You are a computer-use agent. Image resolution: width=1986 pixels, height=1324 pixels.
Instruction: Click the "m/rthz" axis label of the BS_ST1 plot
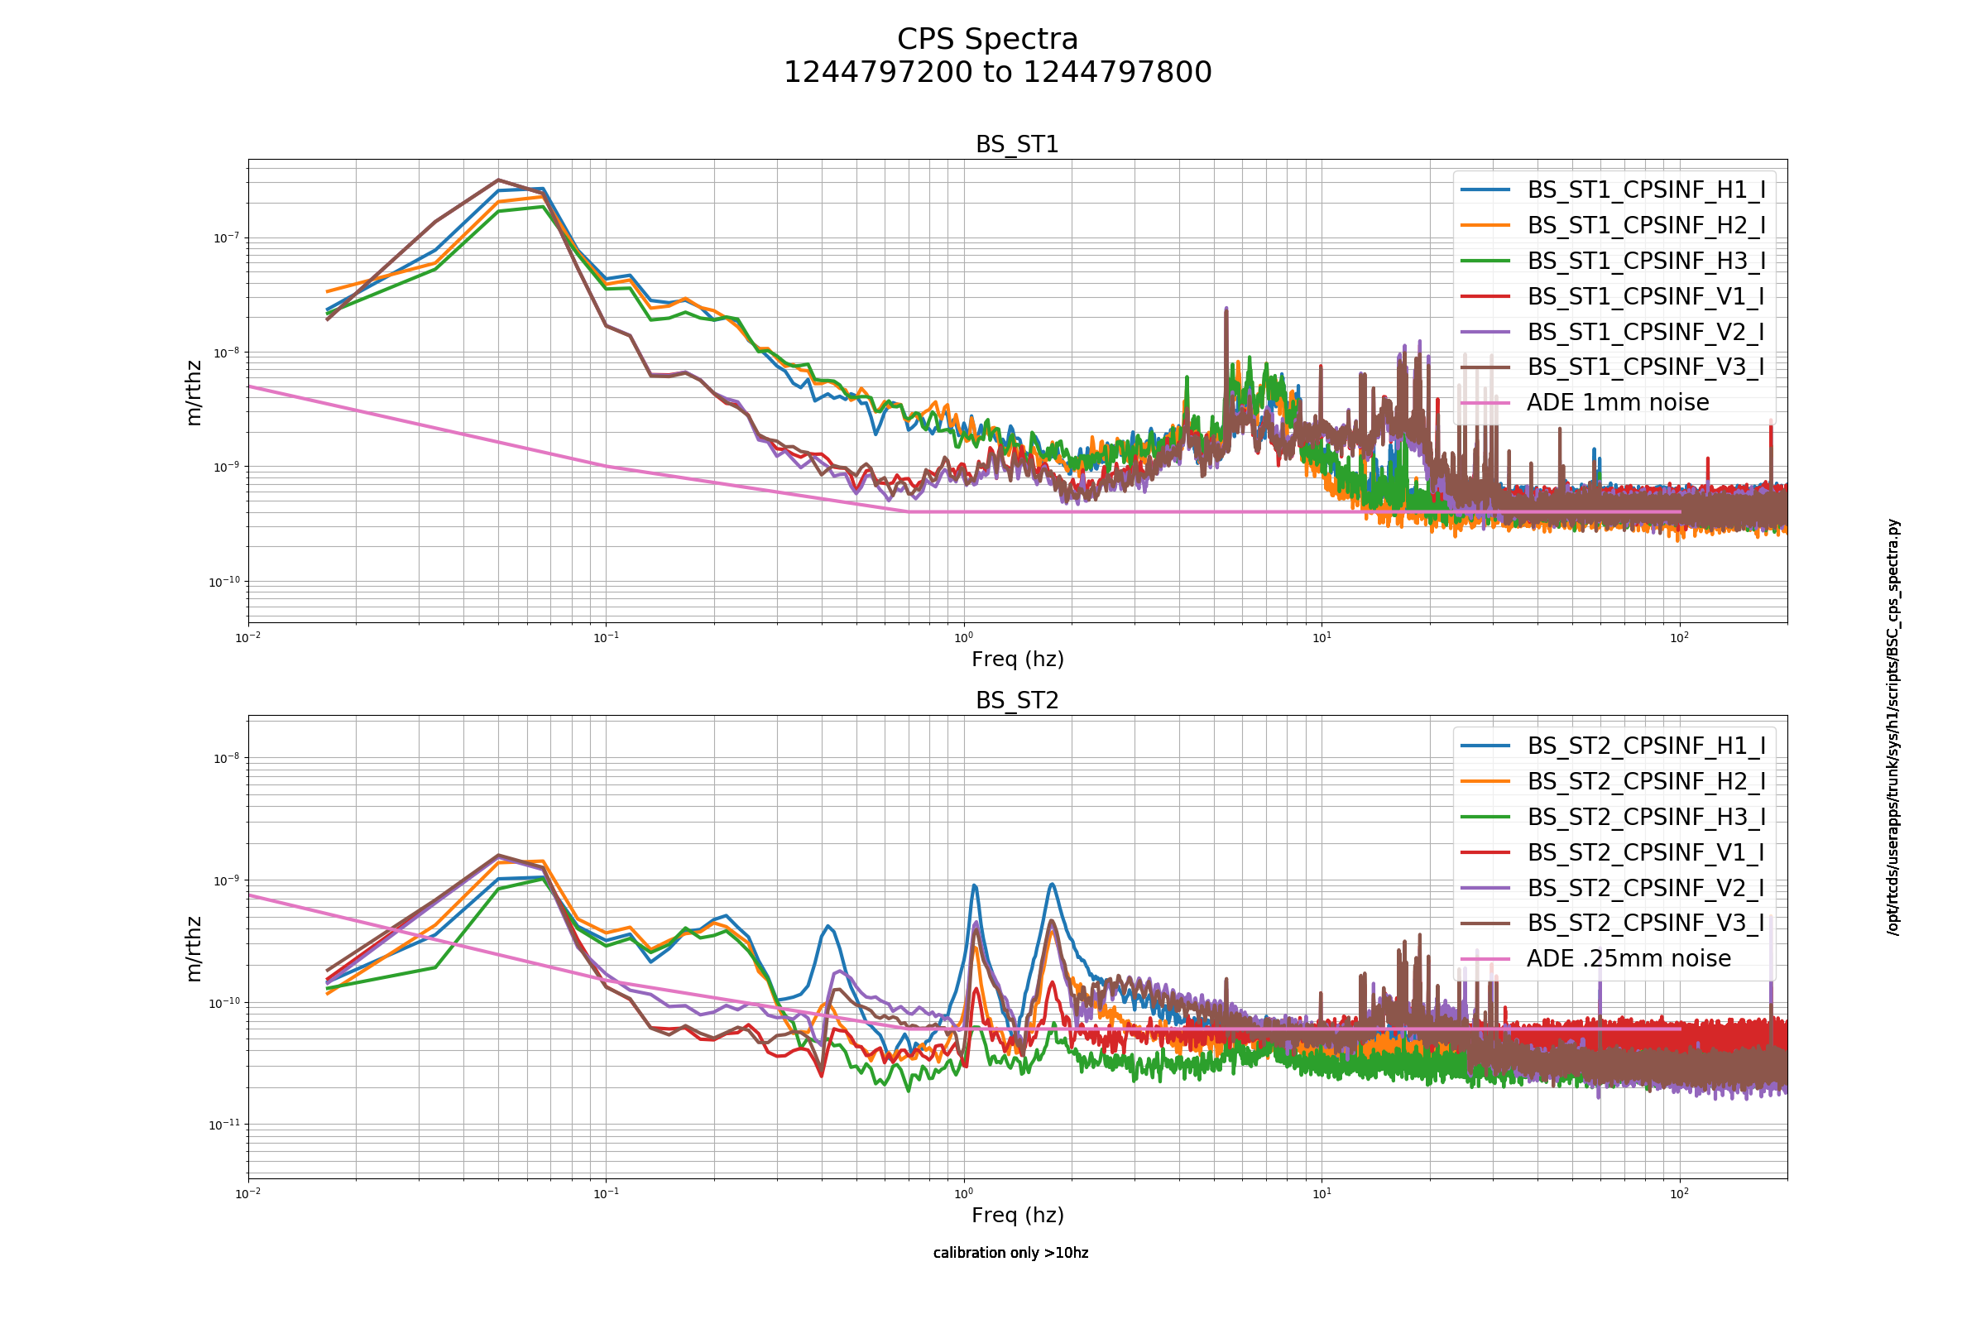pos(194,392)
